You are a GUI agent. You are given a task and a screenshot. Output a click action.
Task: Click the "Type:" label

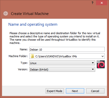click(24, 63)
